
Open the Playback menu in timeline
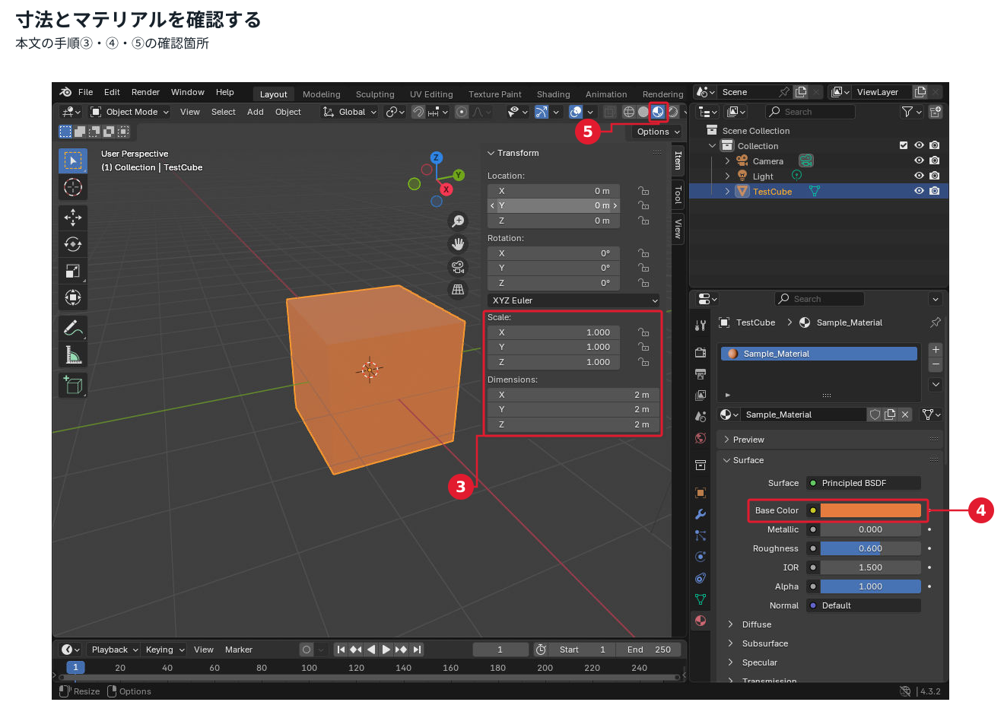(114, 650)
